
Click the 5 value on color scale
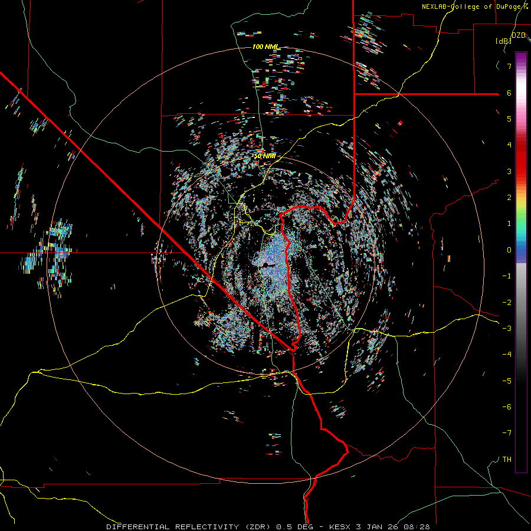pyautogui.click(x=509, y=119)
